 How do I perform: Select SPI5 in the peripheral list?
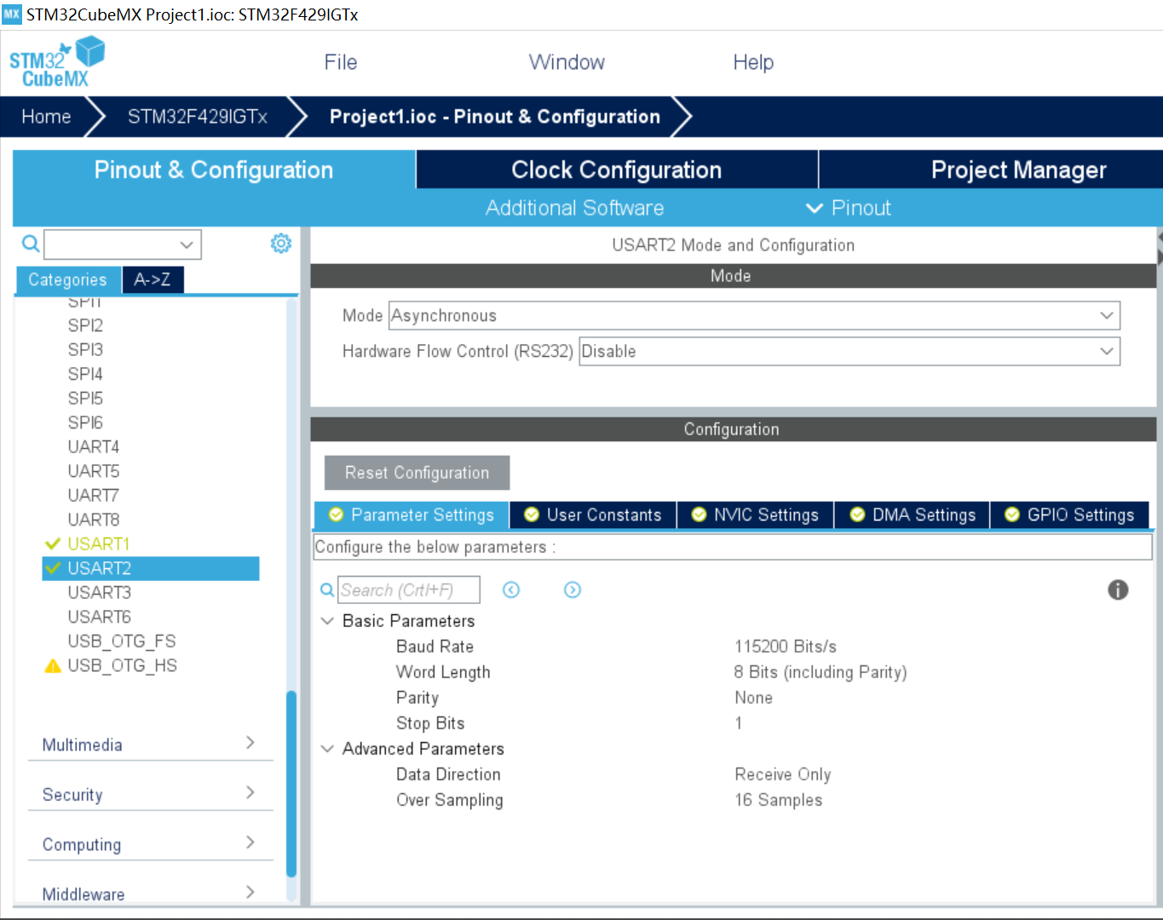85,398
